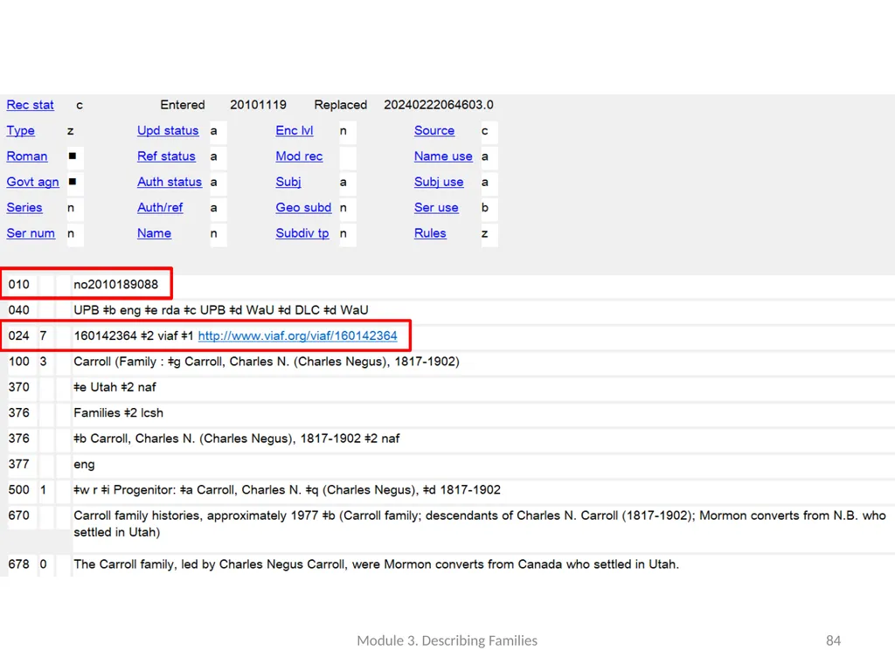Select the 370 field text Utah naf
The image size is (895, 671).
tap(114, 387)
